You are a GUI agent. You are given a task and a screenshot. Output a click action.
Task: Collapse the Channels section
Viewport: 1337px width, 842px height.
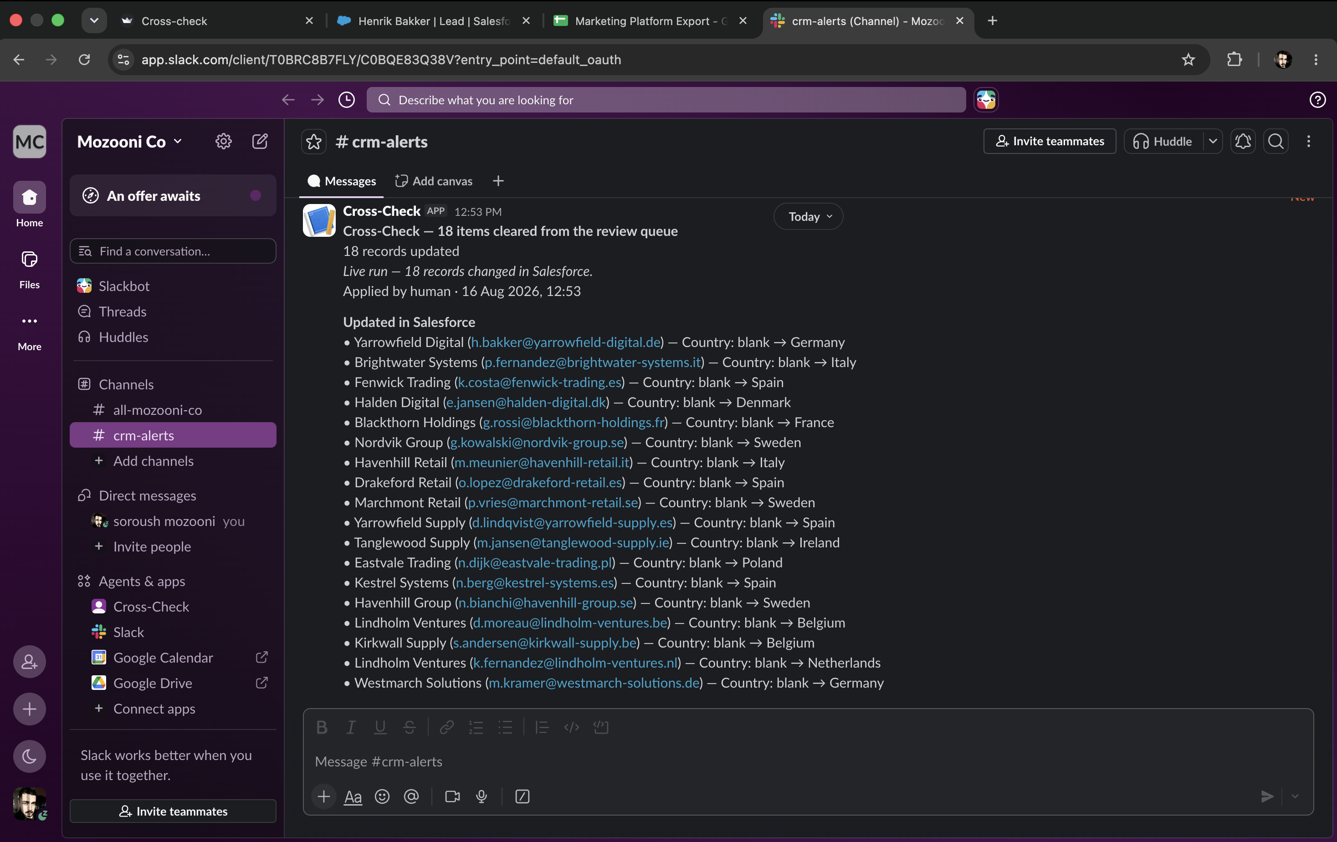pos(126,384)
